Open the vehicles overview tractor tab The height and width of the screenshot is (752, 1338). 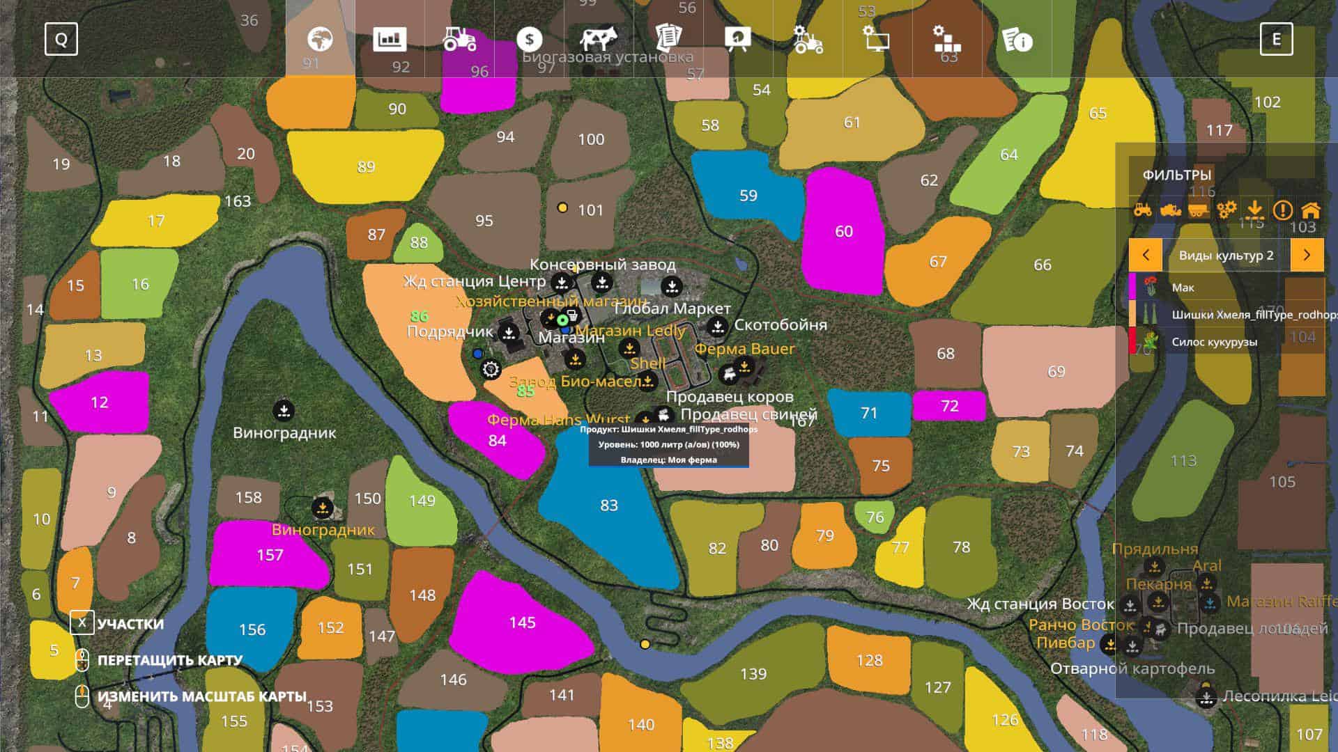click(459, 39)
